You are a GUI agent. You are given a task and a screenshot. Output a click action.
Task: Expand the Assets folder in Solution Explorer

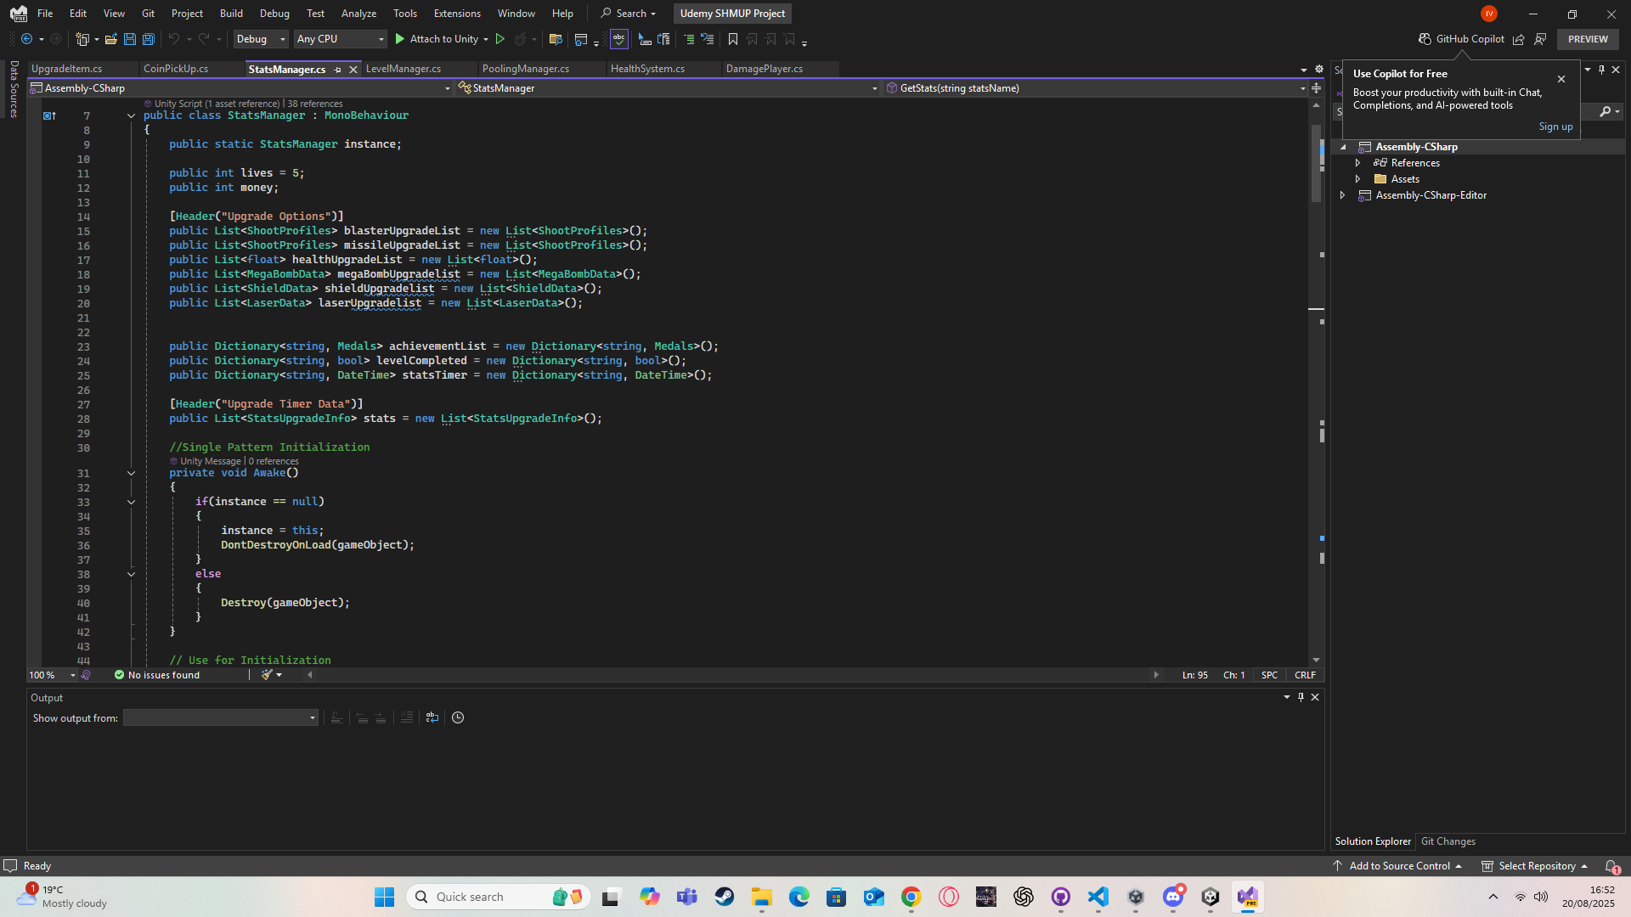1357,179
